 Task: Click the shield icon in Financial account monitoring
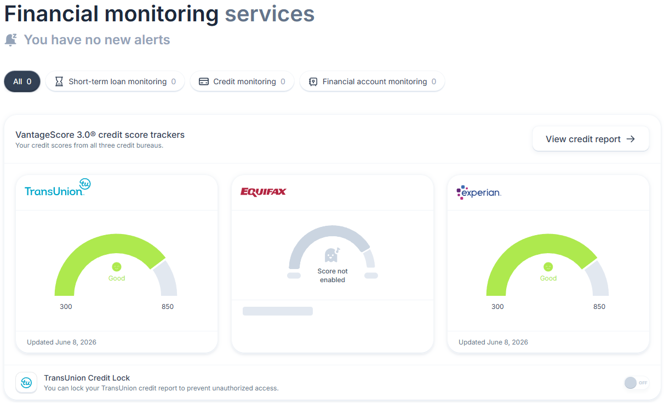[313, 81]
